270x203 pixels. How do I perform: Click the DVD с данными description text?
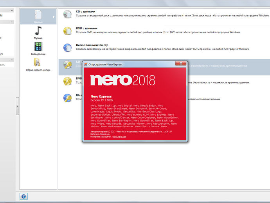pyautogui.click(x=158, y=32)
